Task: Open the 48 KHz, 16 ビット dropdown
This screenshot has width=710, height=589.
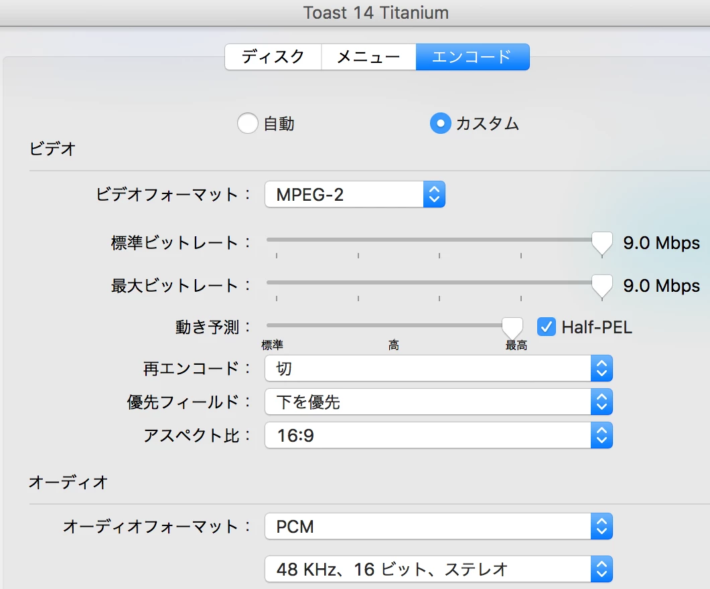Action: pyautogui.click(x=438, y=569)
